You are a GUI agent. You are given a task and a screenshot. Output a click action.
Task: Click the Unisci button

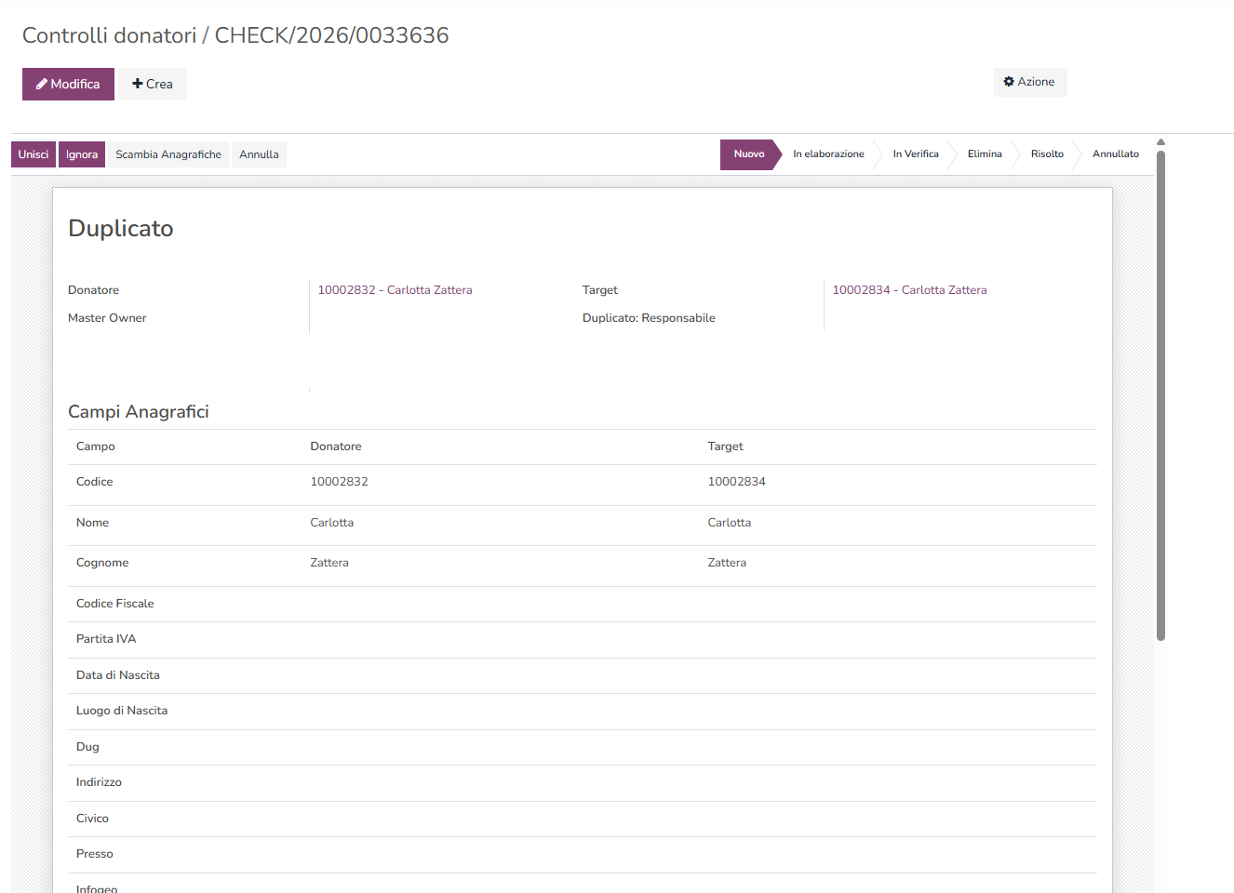click(x=34, y=154)
